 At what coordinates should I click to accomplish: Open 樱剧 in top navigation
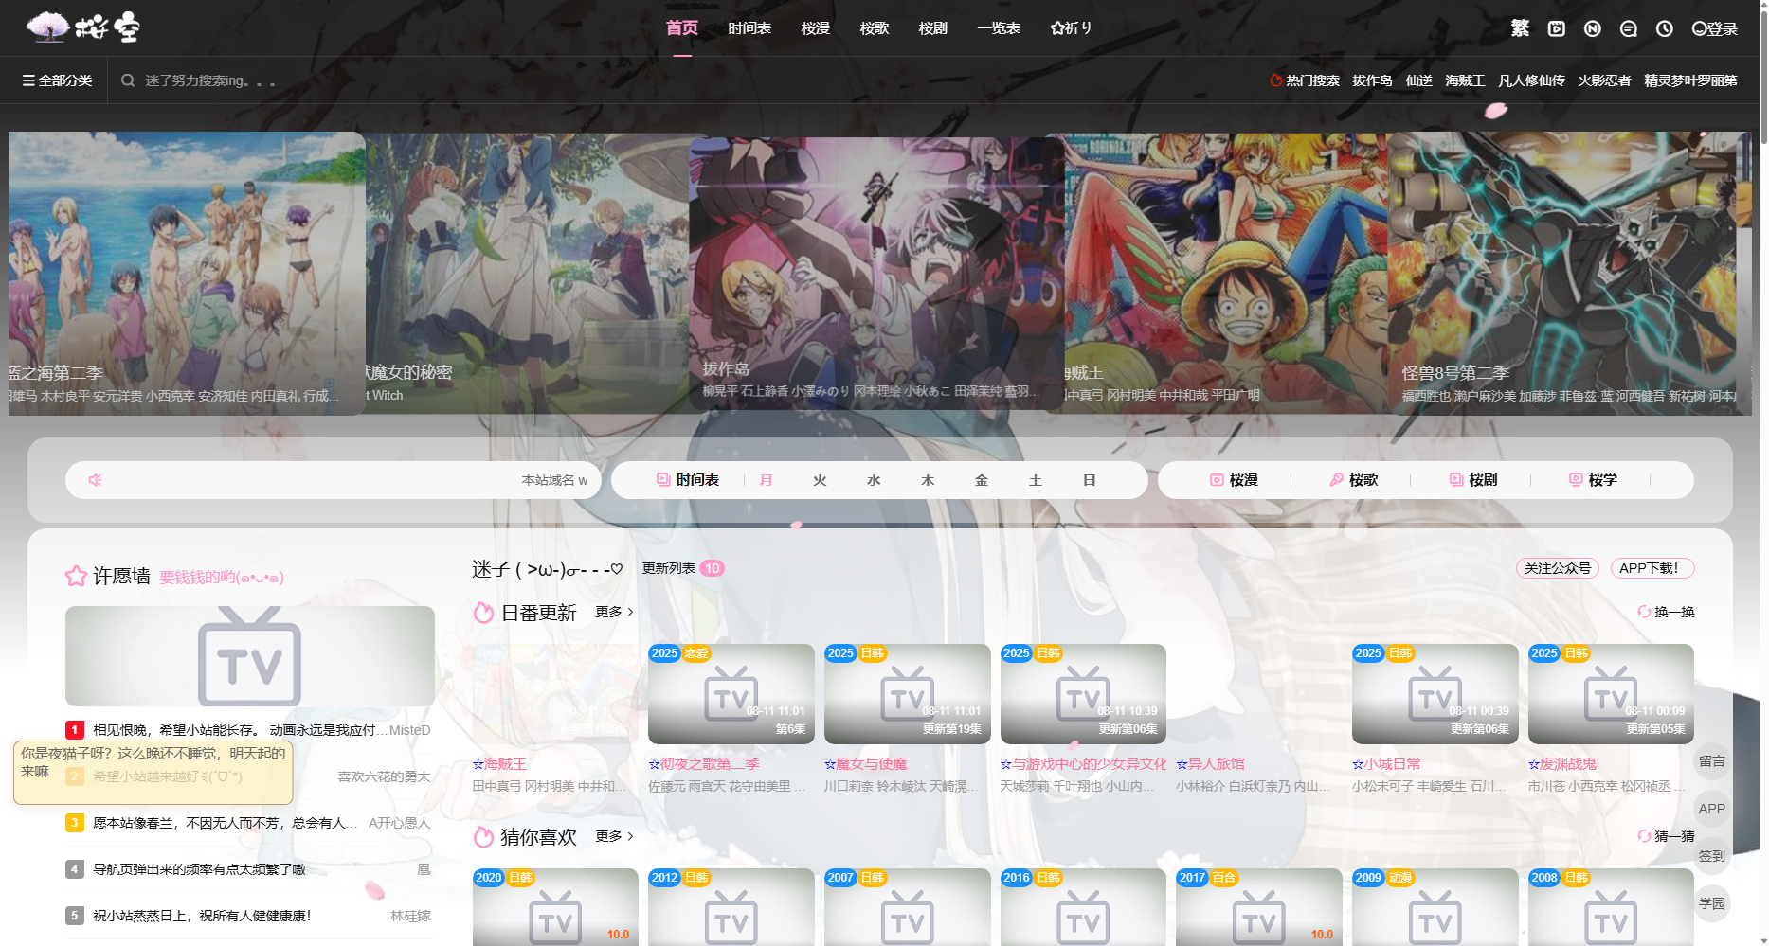[x=933, y=28]
